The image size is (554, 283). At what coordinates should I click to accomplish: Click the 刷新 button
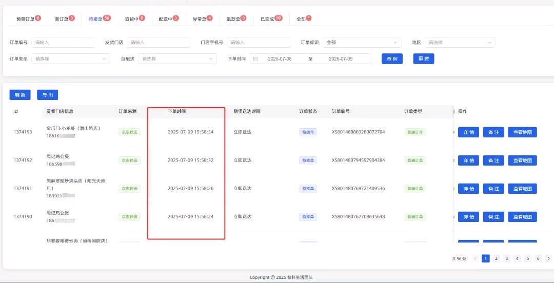coord(20,95)
